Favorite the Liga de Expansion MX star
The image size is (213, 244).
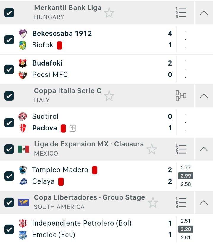(x=152, y=149)
